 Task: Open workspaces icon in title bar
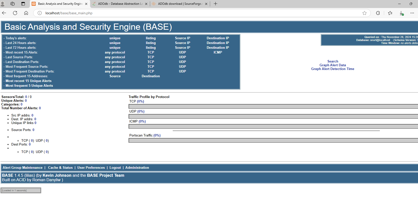click(x=13, y=4)
